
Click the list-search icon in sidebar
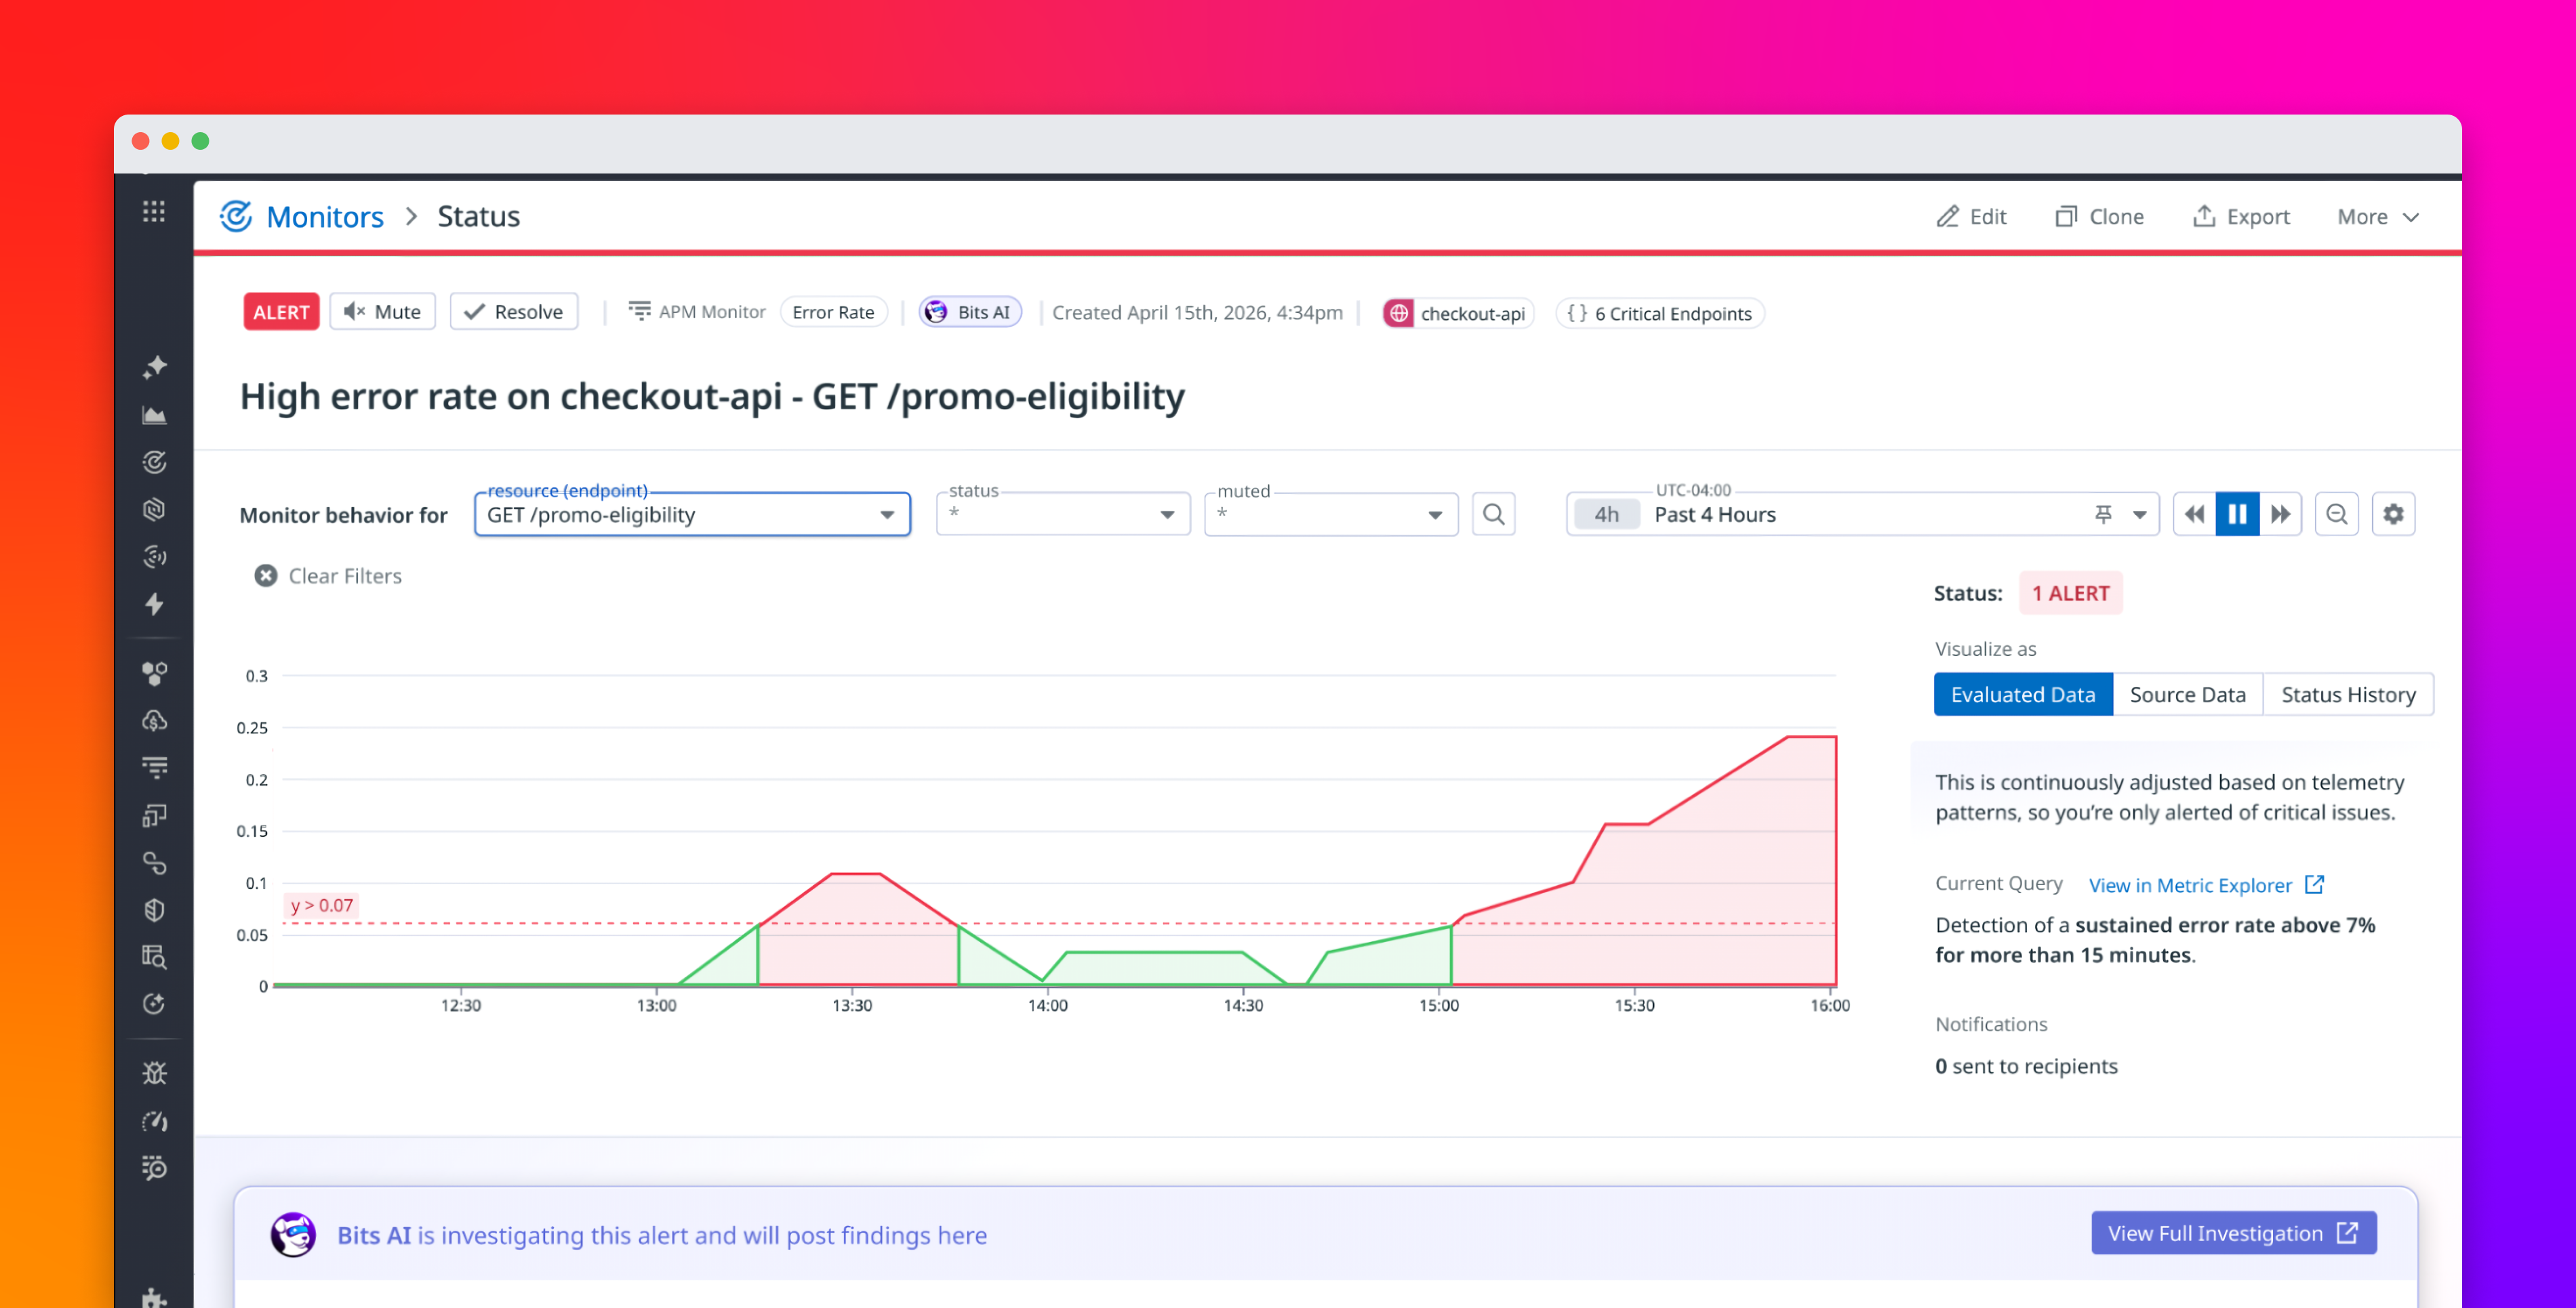154,1168
